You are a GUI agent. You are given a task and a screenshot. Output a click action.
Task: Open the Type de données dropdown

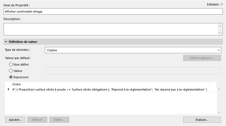click(133, 50)
